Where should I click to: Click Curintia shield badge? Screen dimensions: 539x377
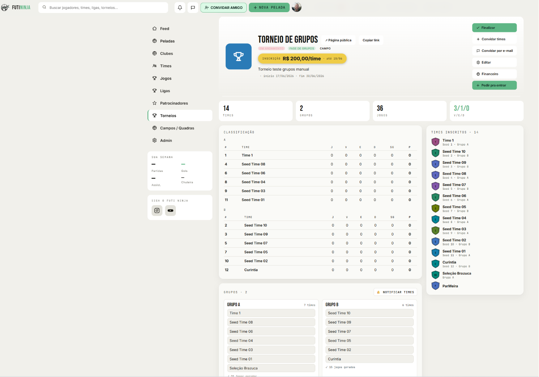point(436,264)
